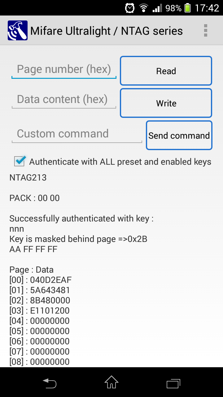
Task: Tap the Mifare Ultralight / NTAG series title
Action: point(107,31)
